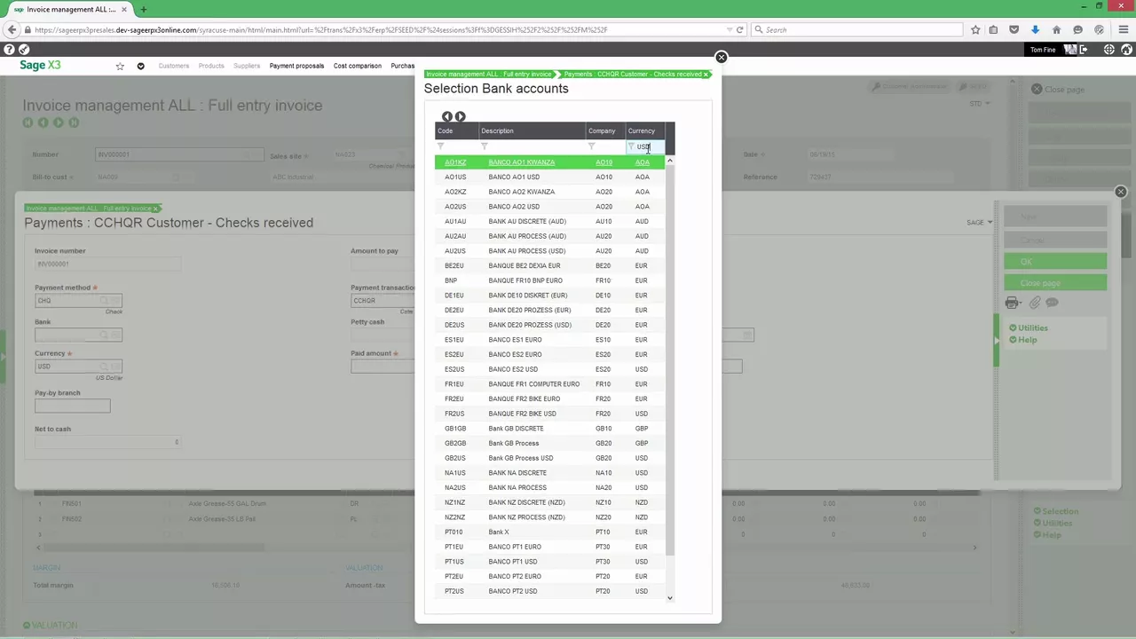The image size is (1136, 639).
Task: Select bank BANCO AO2 KWANZA
Action: point(550,192)
